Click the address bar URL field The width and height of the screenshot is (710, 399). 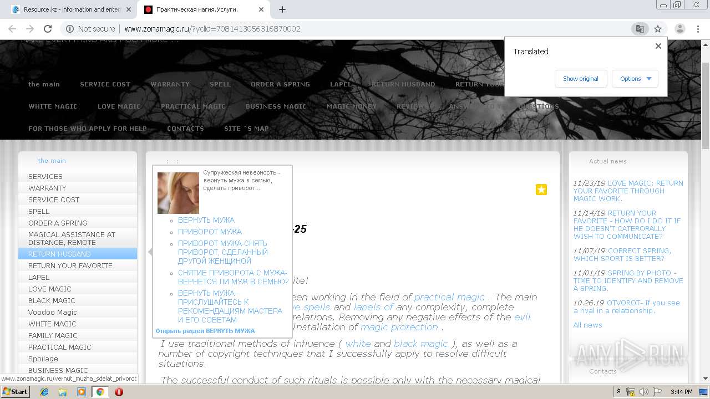[x=355, y=29]
